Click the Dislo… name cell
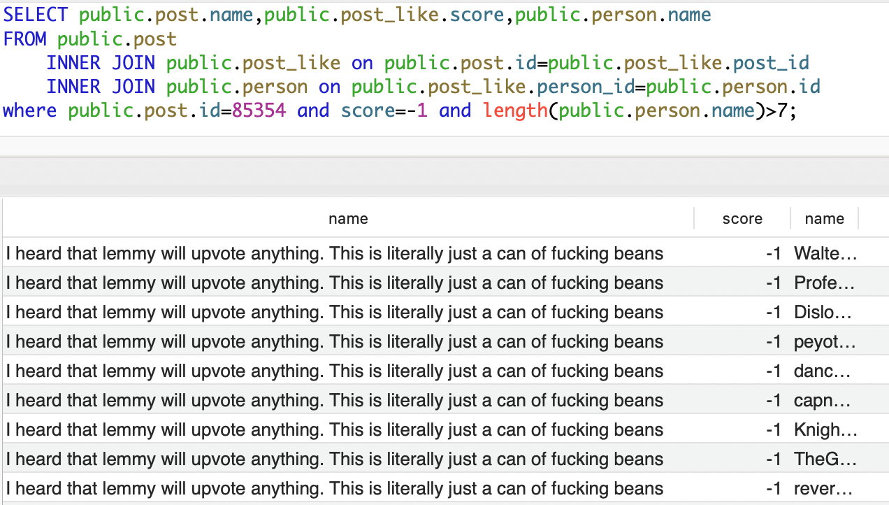The image size is (889, 505). pyautogui.click(x=823, y=312)
